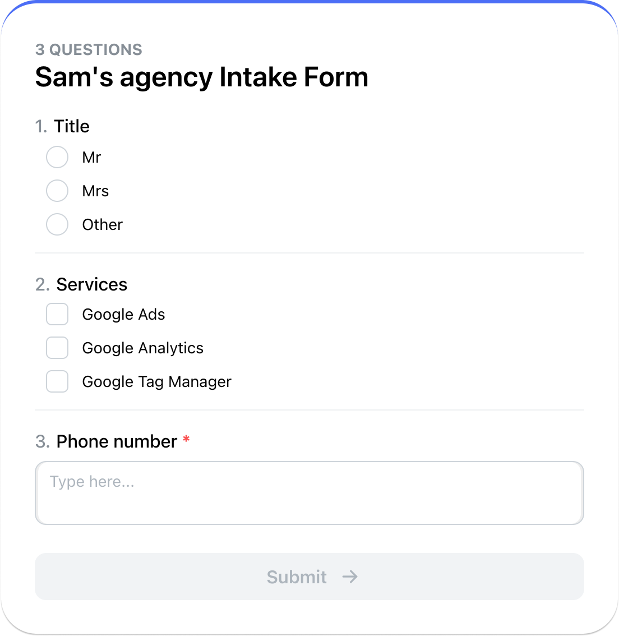Enable the Google Analytics service
The width and height of the screenshot is (619, 636).
57,348
